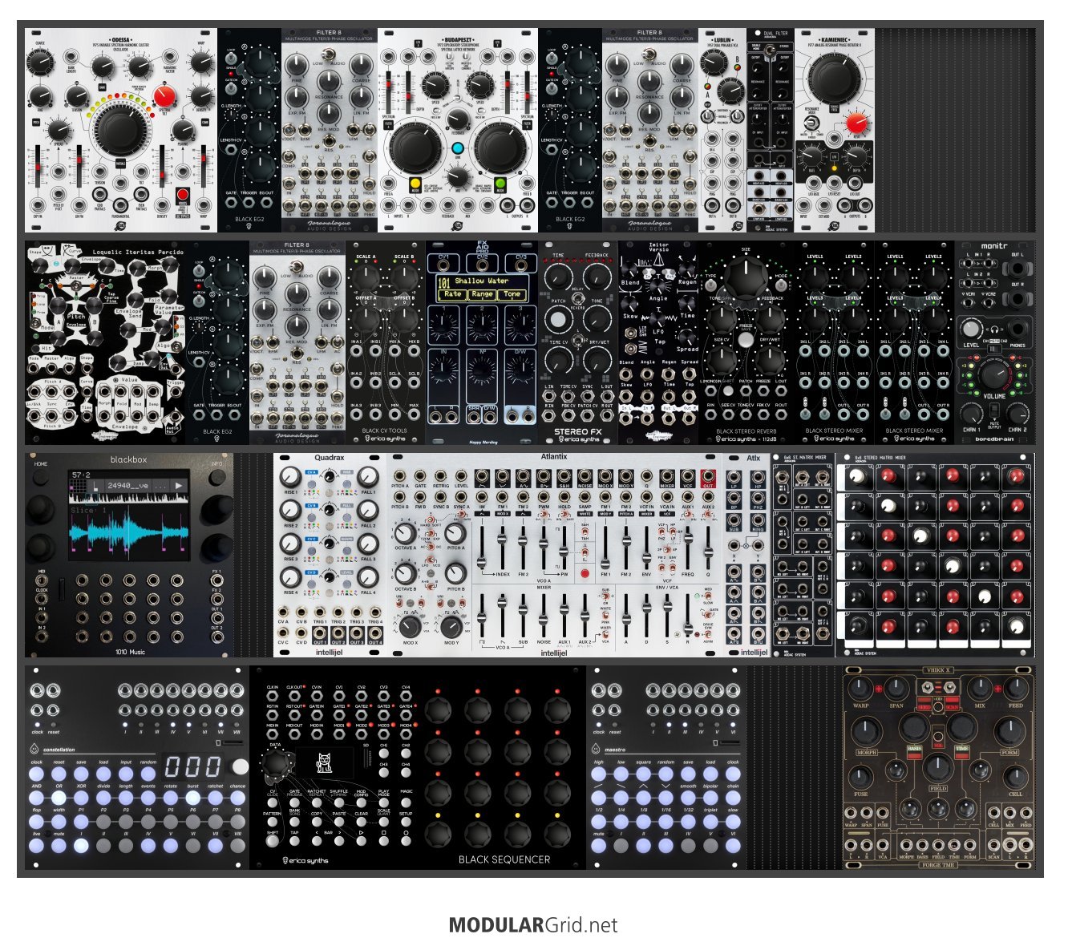Click the "Shallow Water" text on FX Aid display
This screenshot has height=942, width=1068.
pos(482,281)
